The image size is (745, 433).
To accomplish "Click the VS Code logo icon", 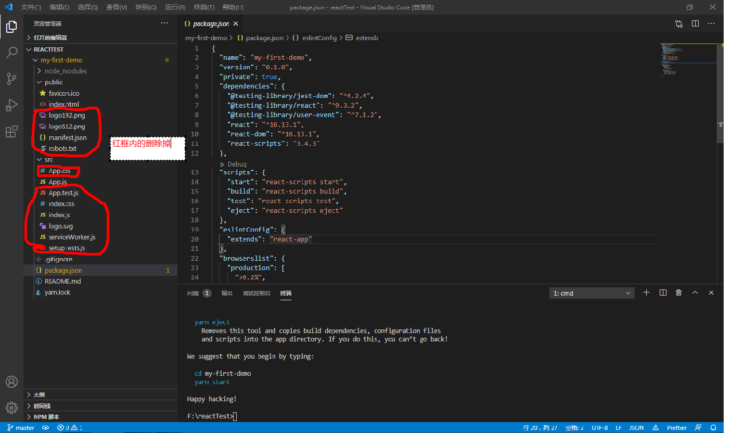I will click(8, 7).
